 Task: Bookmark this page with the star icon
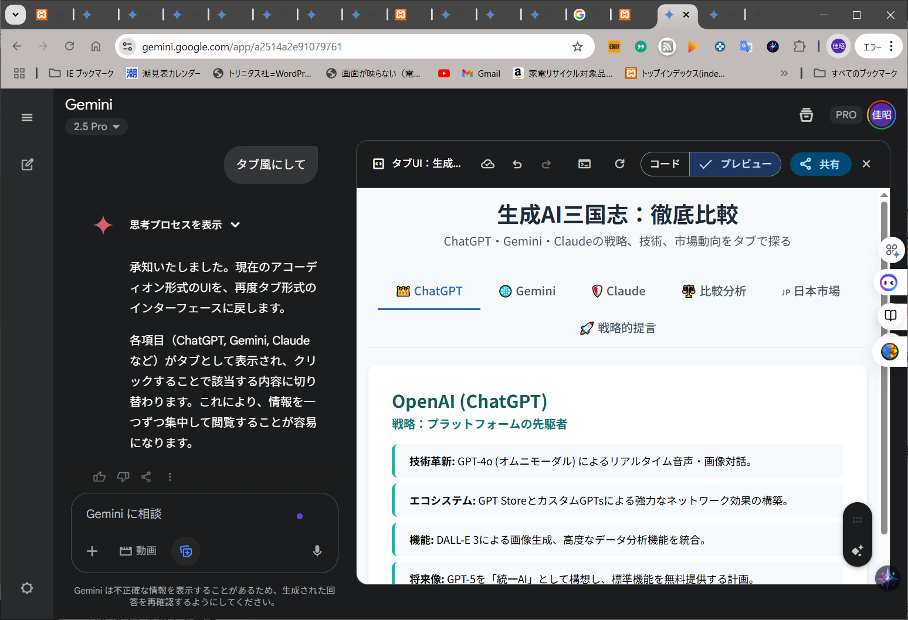pos(578,46)
